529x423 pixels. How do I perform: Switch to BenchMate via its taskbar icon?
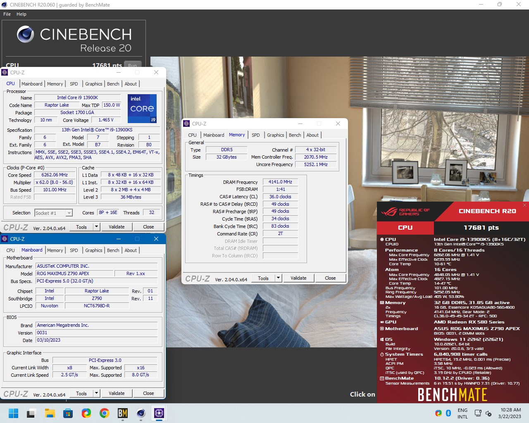tap(123, 413)
